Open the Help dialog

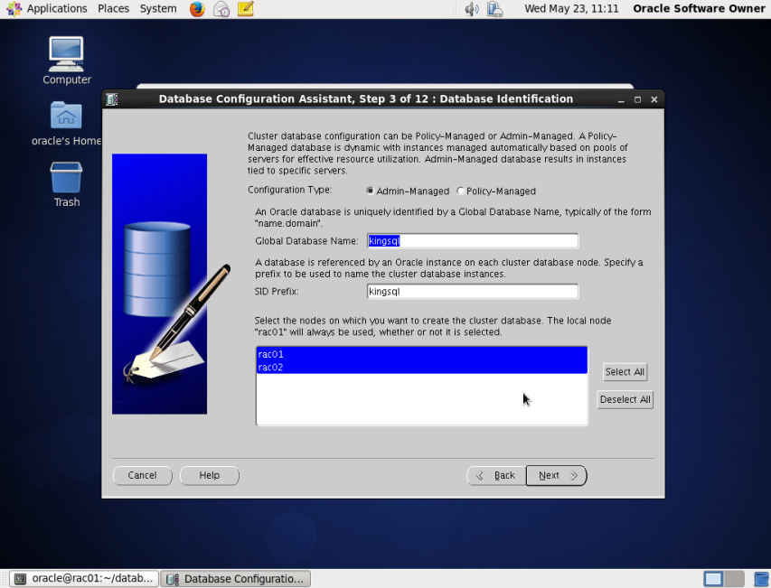[x=209, y=475]
